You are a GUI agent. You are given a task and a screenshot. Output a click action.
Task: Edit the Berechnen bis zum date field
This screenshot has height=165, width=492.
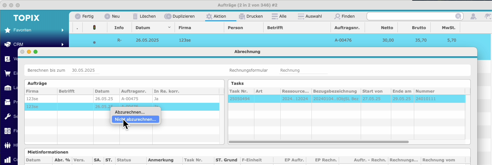click(85, 70)
